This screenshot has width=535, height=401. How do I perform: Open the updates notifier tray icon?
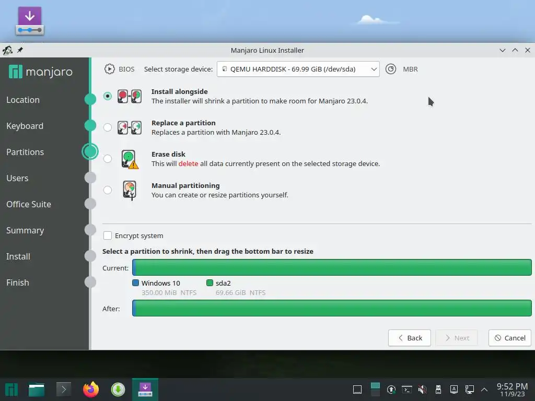391,390
